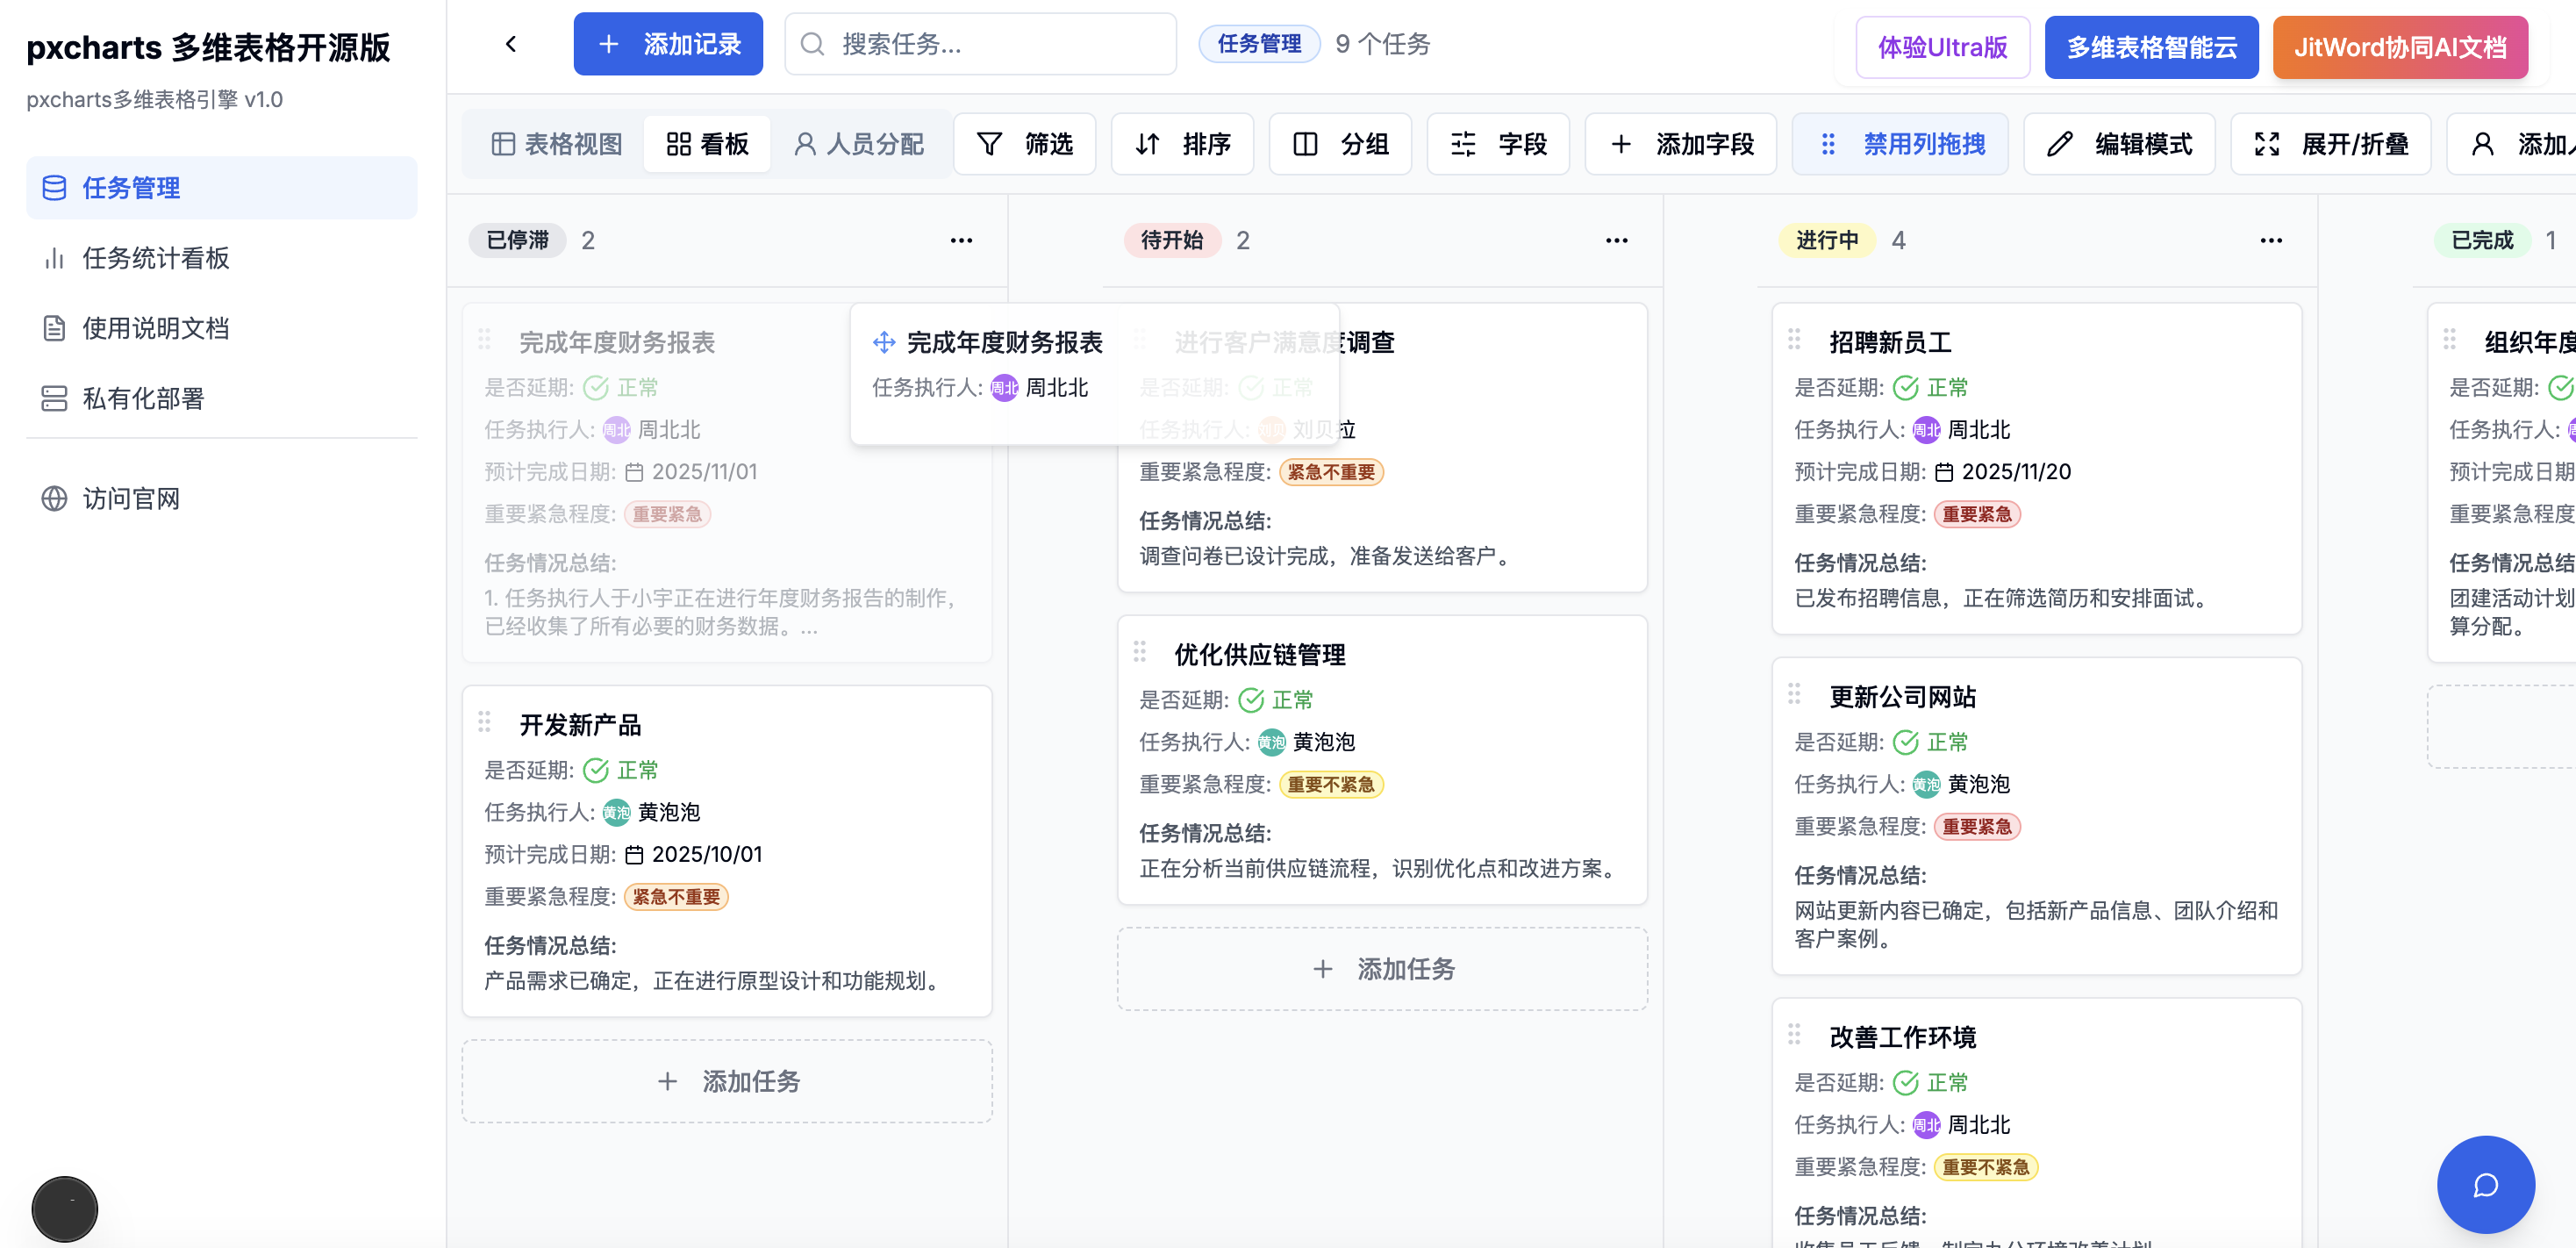This screenshot has height=1248, width=2576.
Task: Toggle 展开/折叠 cards
Action: (x=2330, y=144)
